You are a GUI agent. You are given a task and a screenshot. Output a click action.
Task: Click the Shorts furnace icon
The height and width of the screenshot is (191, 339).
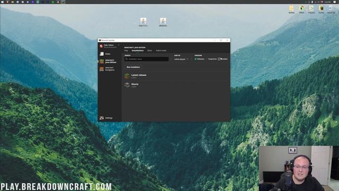127,85
